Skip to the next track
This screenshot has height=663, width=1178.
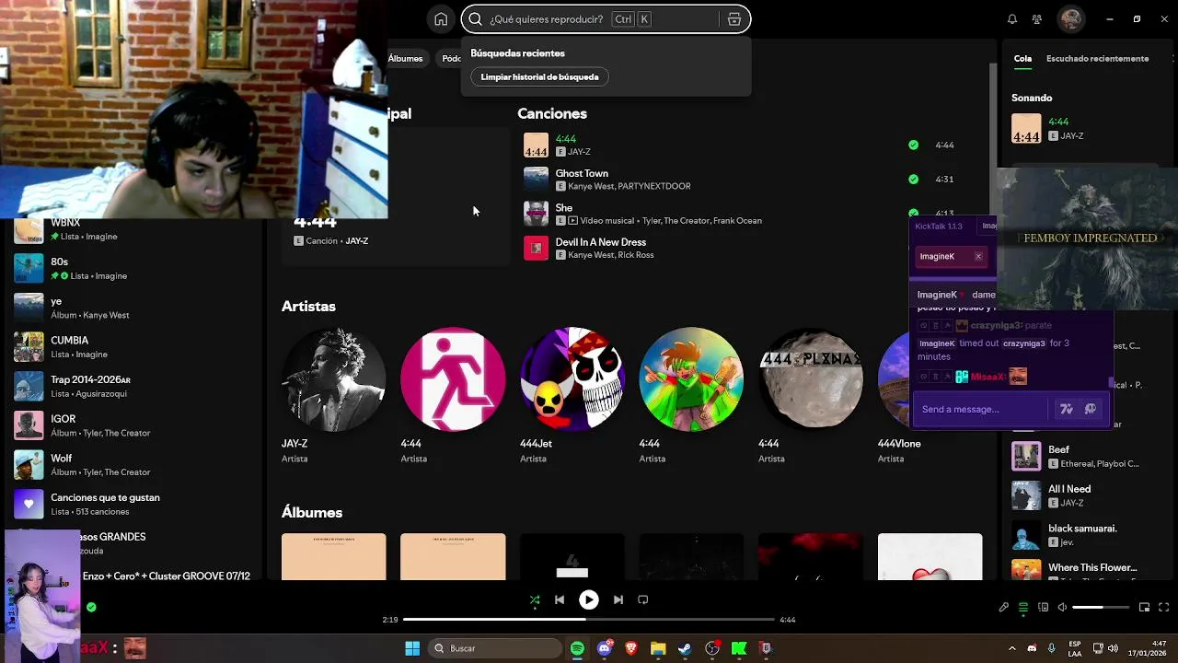(618, 599)
